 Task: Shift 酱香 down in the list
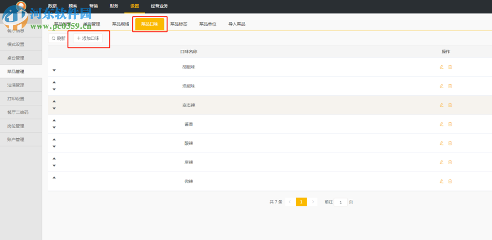[x=54, y=128]
